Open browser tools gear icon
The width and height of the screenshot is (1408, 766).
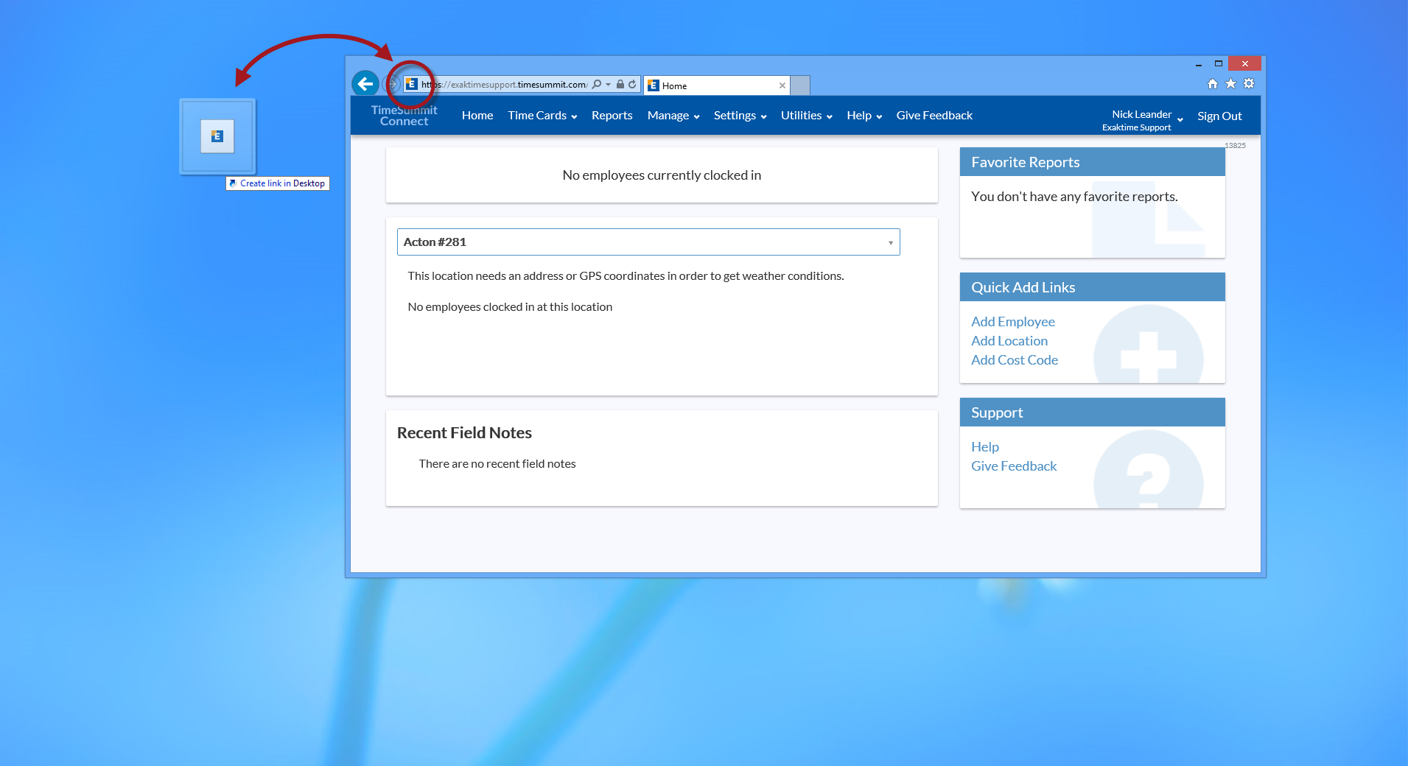click(x=1249, y=84)
